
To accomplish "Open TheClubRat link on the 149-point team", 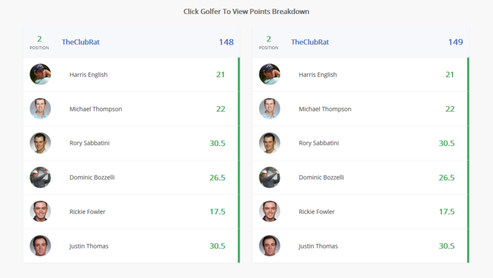I will [x=310, y=42].
